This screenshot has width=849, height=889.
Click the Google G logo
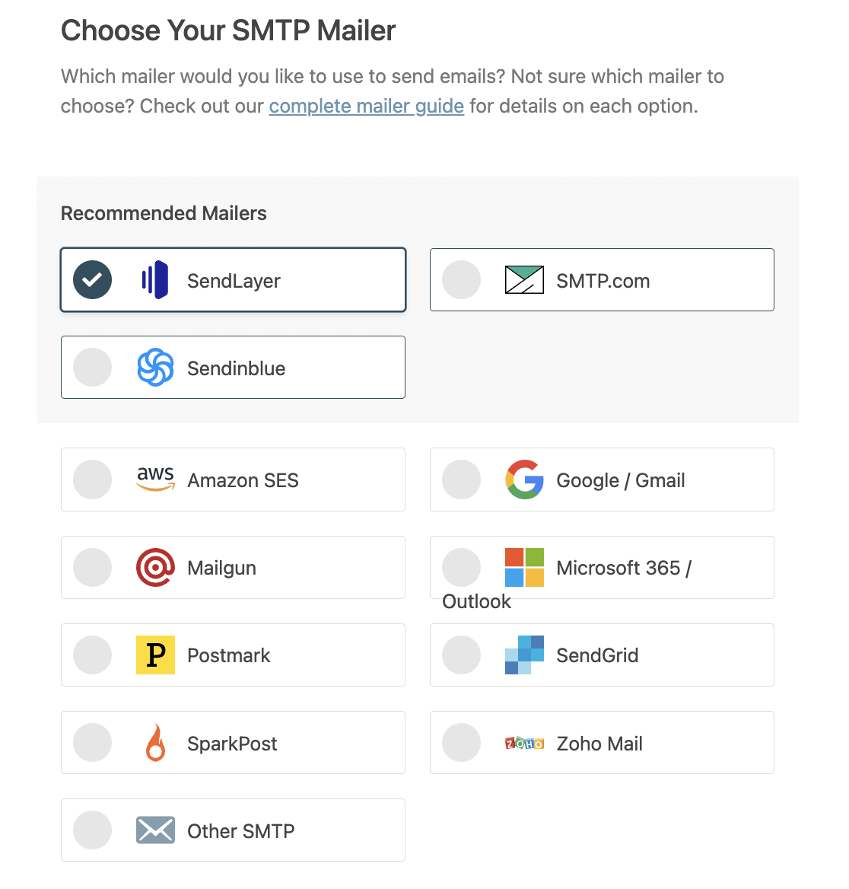524,480
